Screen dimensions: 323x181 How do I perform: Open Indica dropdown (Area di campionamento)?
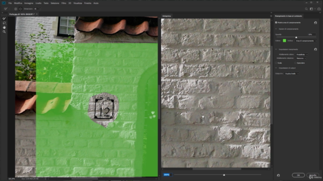point(306,41)
